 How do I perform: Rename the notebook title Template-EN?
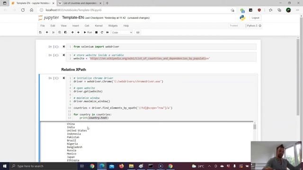point(73,17)
